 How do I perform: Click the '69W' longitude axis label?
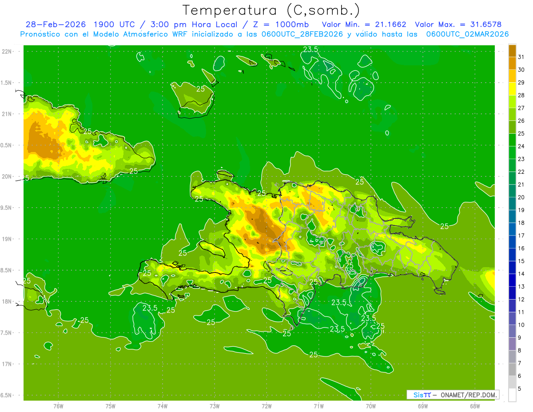point(423,406)
